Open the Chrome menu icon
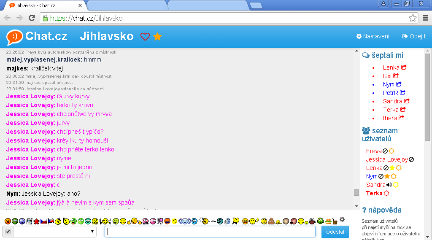432x240 pixels. coord(425,18)
